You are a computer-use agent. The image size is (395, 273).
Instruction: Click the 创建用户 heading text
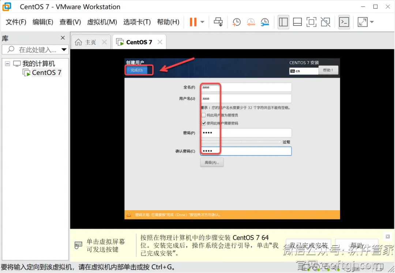pos(135,62)
